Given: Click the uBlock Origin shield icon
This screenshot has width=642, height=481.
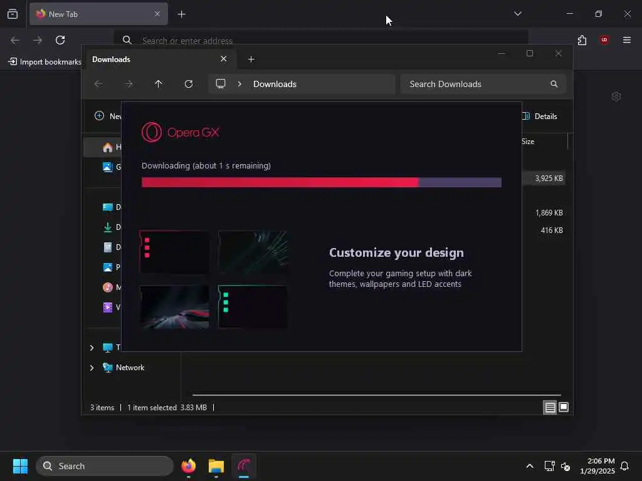Looking at the screenshot, I should 604,40.
